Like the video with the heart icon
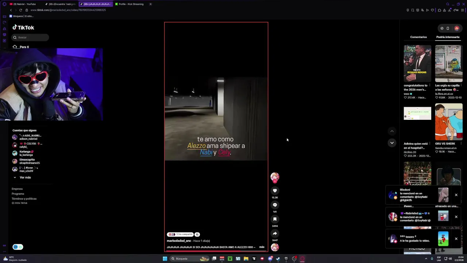This screenshot has height=263, width=467. 275,190
